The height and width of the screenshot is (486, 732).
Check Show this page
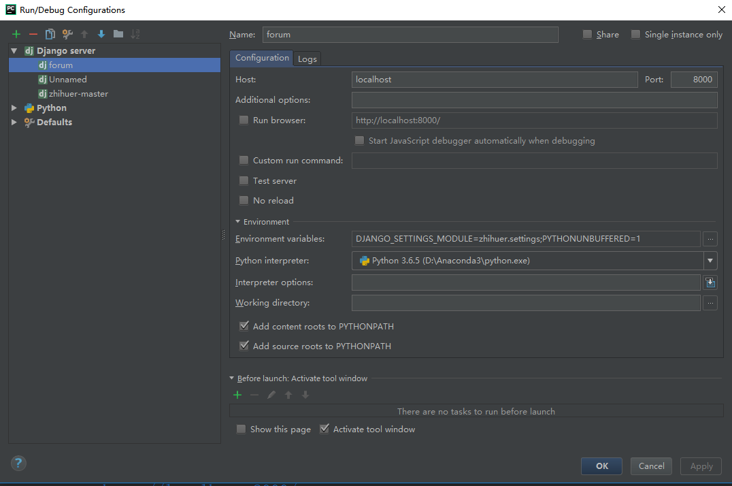coord(241,429)
